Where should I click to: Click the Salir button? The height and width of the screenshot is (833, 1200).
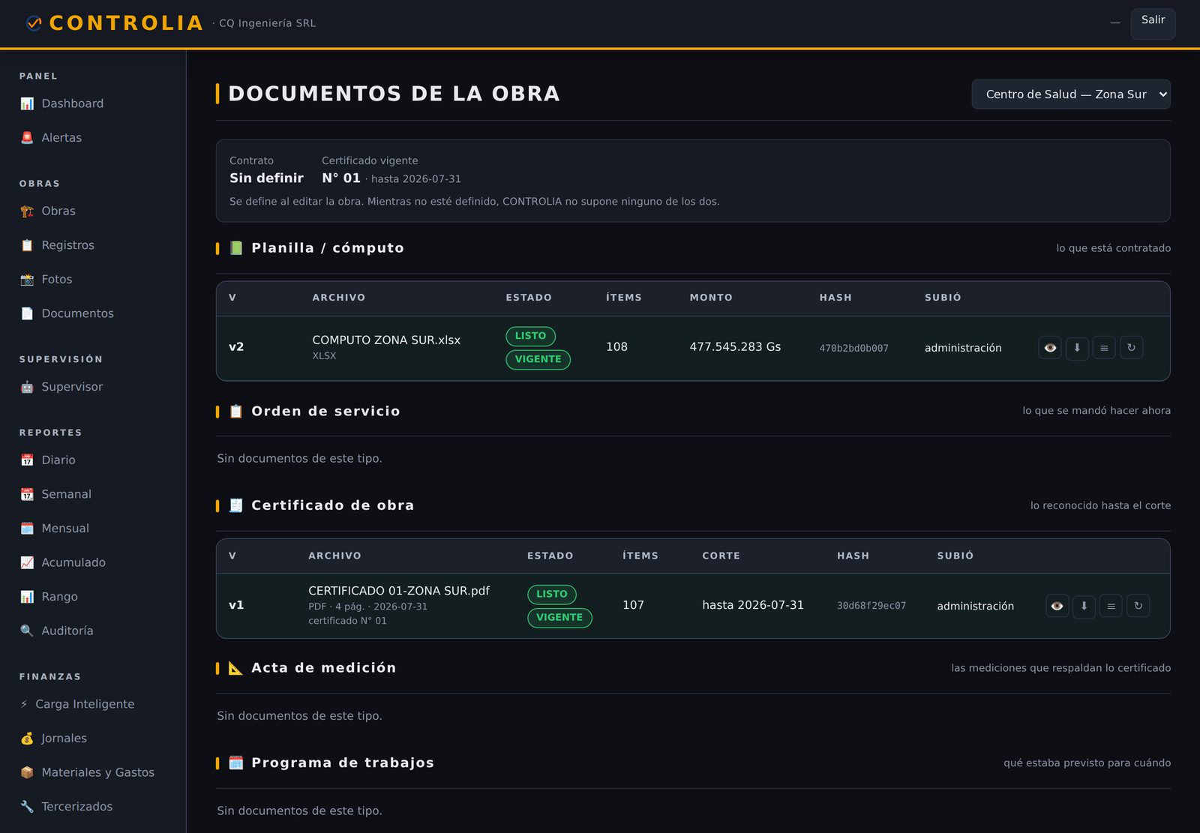click(x=1153, y=23)
